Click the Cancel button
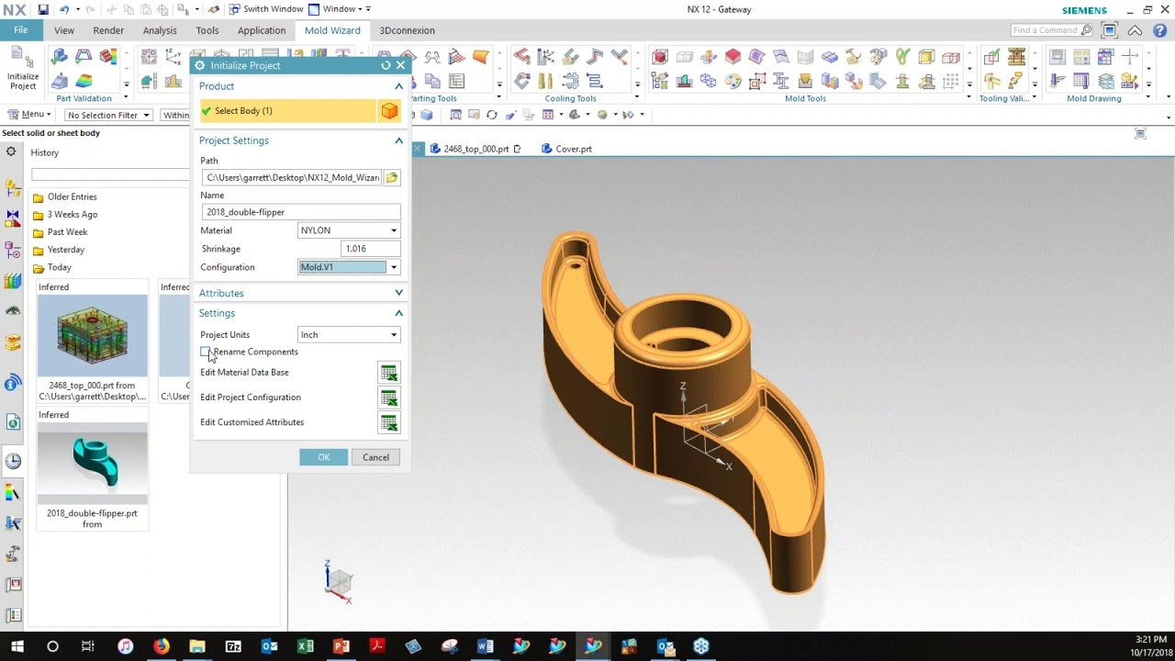 375,457
